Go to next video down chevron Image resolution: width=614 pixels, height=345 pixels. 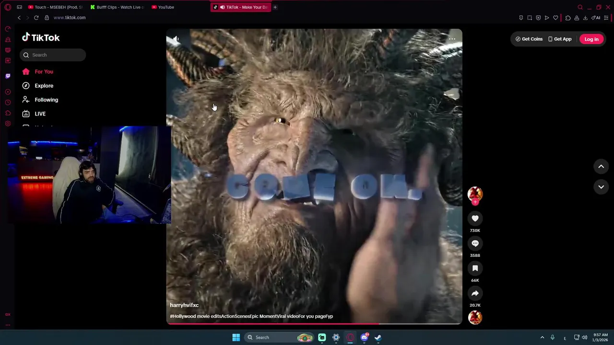click(x=601, y=187)
